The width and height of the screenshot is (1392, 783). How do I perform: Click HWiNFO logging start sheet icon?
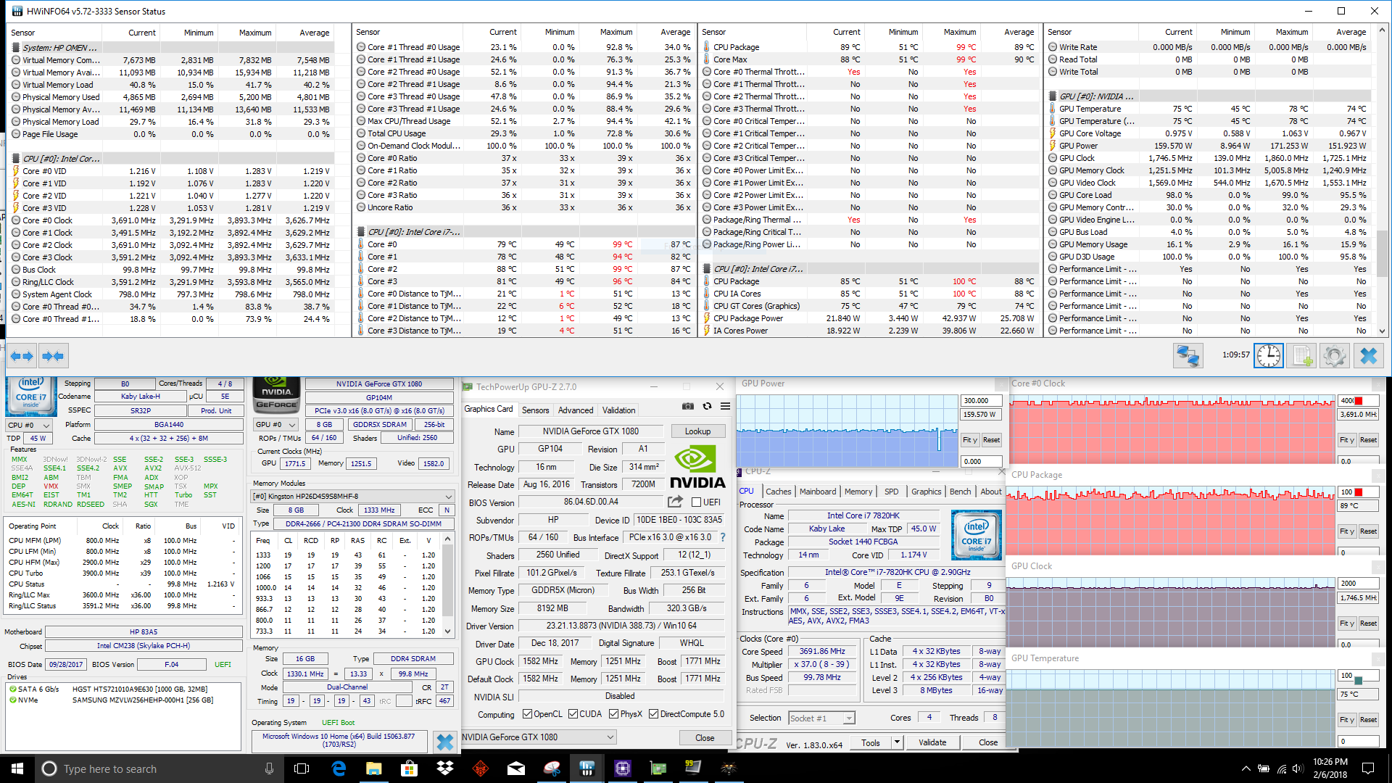pyautogui.click(x=1302, y=355)
